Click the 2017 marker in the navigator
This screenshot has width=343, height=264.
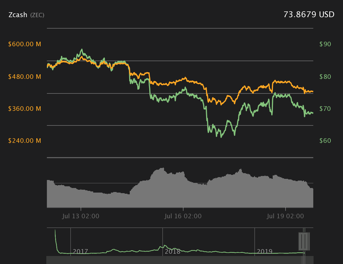pos(80,251)
